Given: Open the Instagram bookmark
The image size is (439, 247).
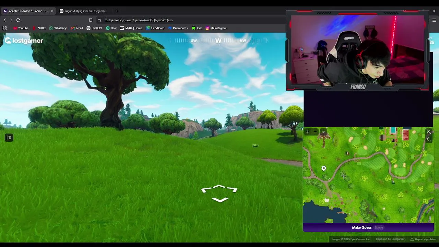Looking at the screenshot, I should pos(216,28).
